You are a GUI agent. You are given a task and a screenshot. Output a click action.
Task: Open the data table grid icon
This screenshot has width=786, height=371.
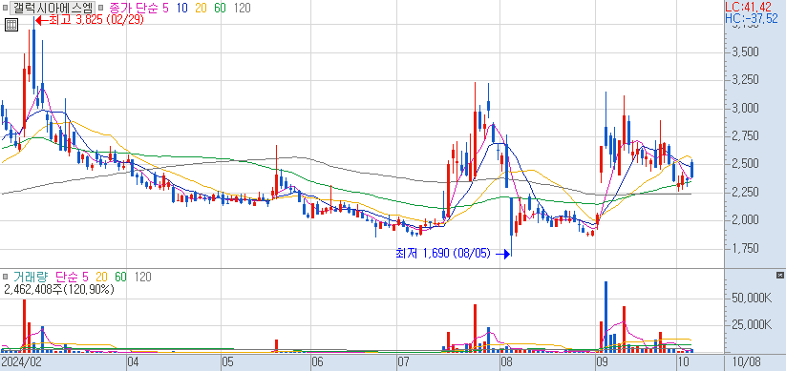point(11,25)
